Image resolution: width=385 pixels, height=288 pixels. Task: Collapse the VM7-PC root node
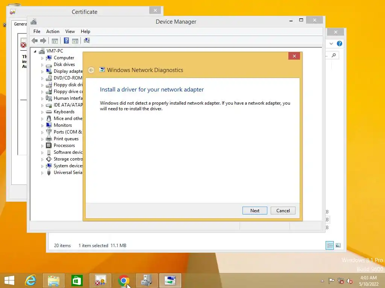coord(35,51)
